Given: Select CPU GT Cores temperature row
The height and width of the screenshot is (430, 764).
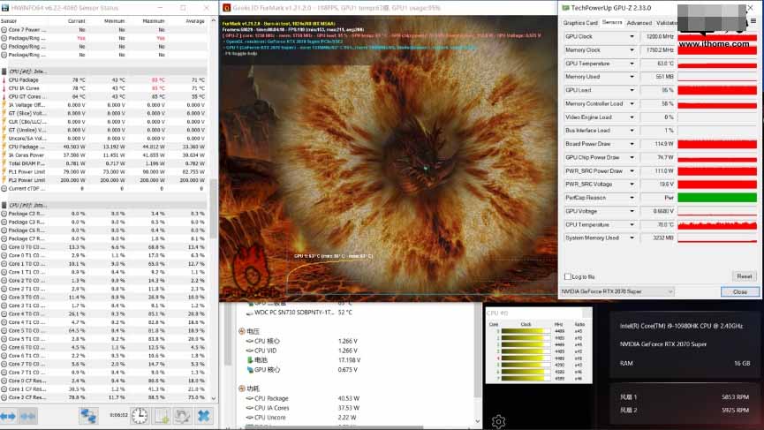Looking at the screenshot, I should click(103, 96).
